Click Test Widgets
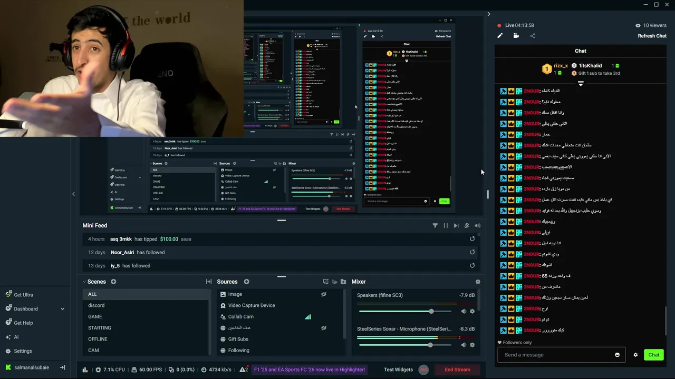 coord(398,370)
